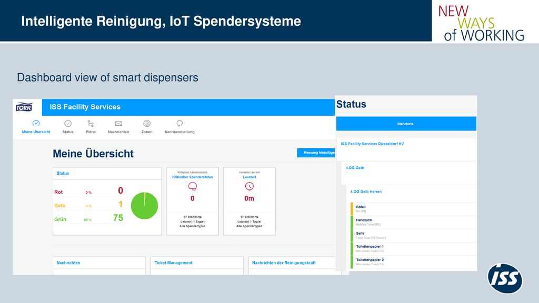Select the Seife dispenser row
Viewport: 539px width, 303px height.
(x=414, y=235)
